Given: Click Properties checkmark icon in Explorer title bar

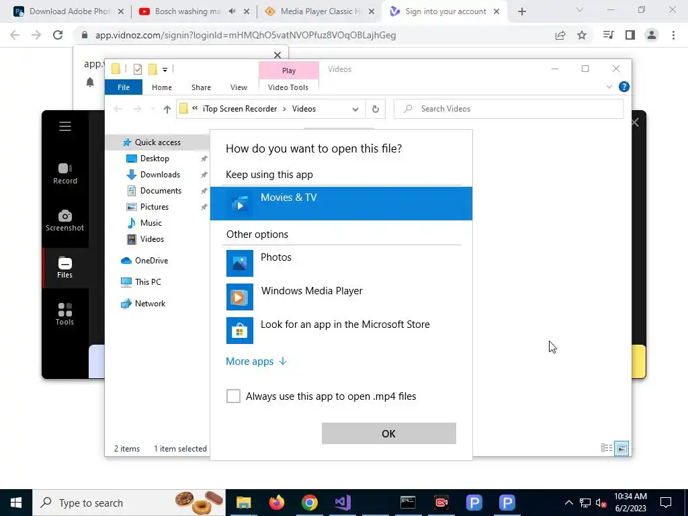Looking at the screenshot, I should pos(138,69).
